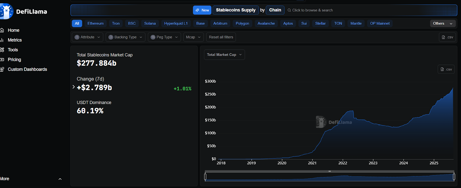Click the $150b y-axis label
Viewport: 461px width, 188px height.
click(x=210, y=120)
